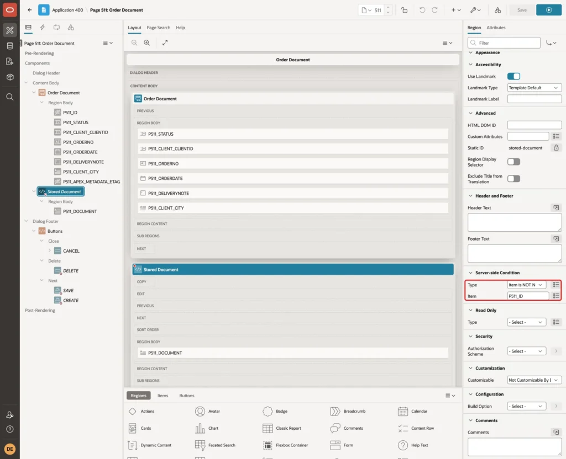Undo the last change
The image size is (566, 459).
click(x=422, y=10)
